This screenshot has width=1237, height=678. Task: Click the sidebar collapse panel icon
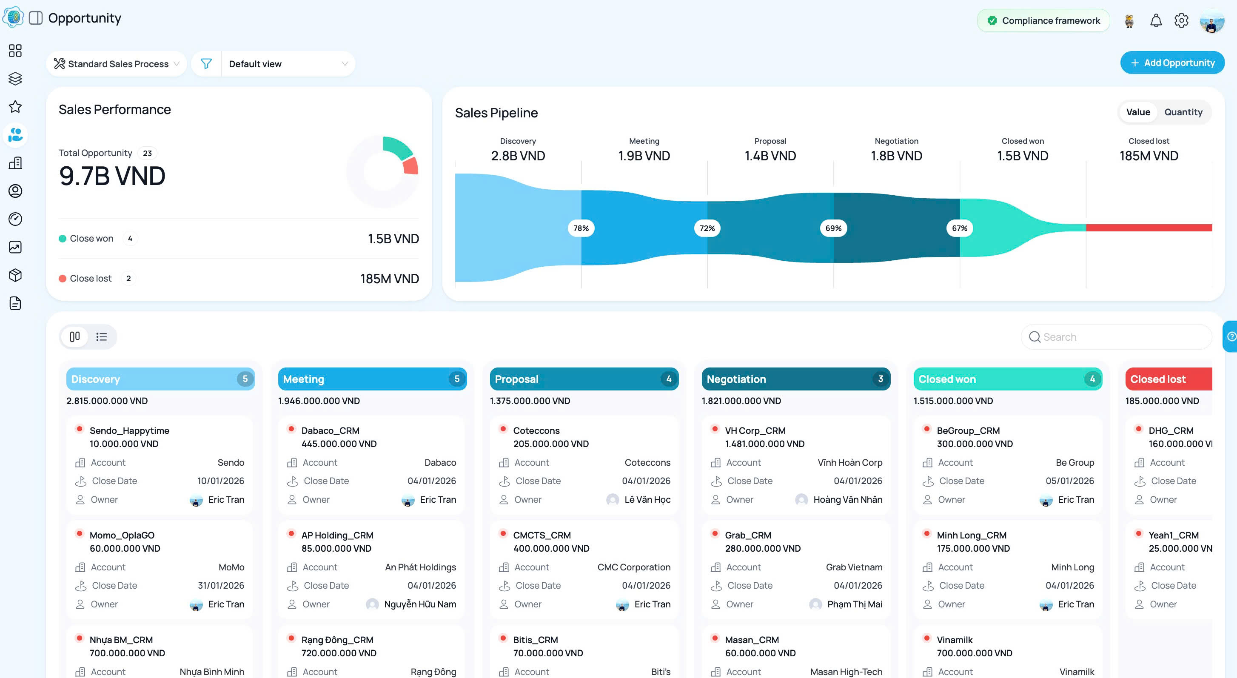36,18
